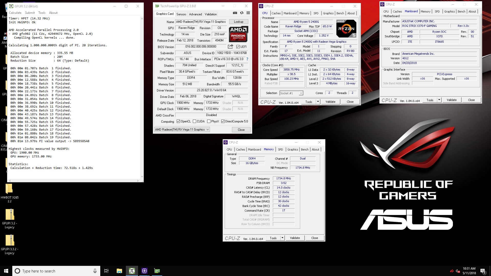Image resolution: width=491 pixels, height=276 pixels.
Task: Open Action Center notifications icon
Action: (x=483, y=271)
